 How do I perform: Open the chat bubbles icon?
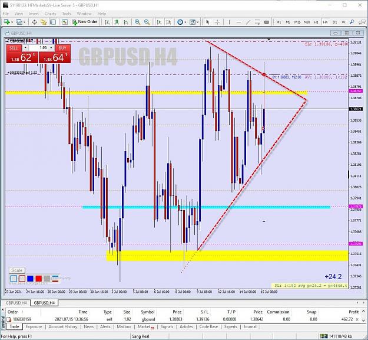pos(362,22)
